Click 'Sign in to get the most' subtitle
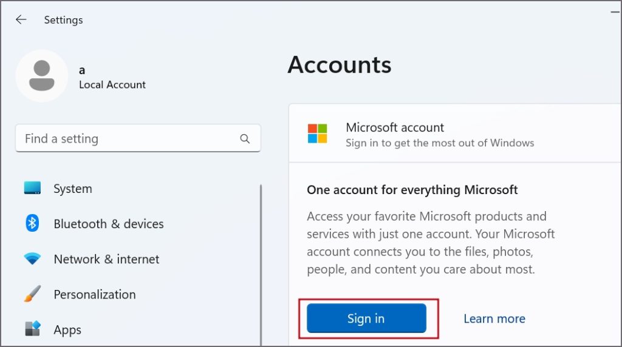Image resolution: width=622 pixels, height=347 pixels. (x=440, y=143)
